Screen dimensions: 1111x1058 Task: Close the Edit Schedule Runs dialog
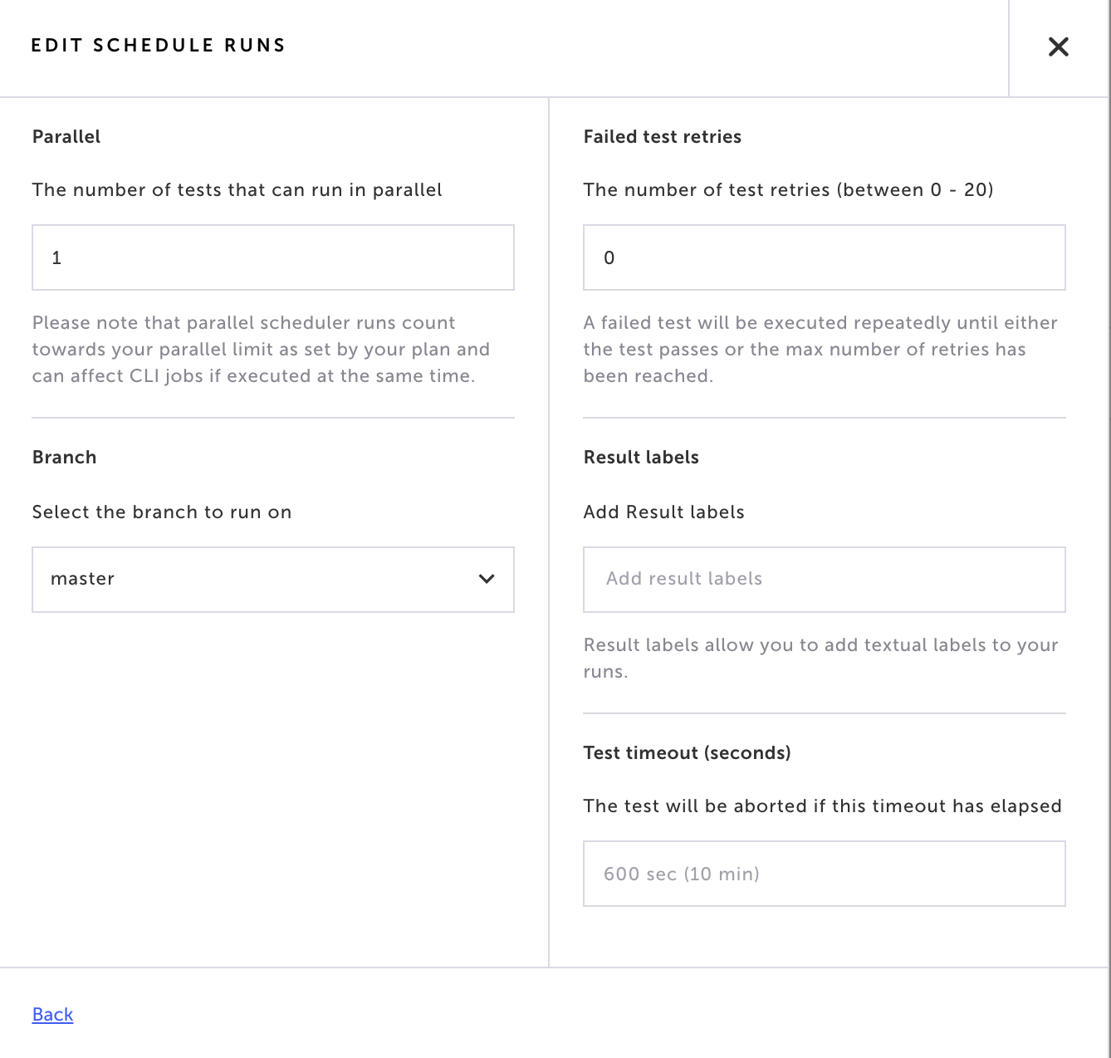[x=1059, y=47]
